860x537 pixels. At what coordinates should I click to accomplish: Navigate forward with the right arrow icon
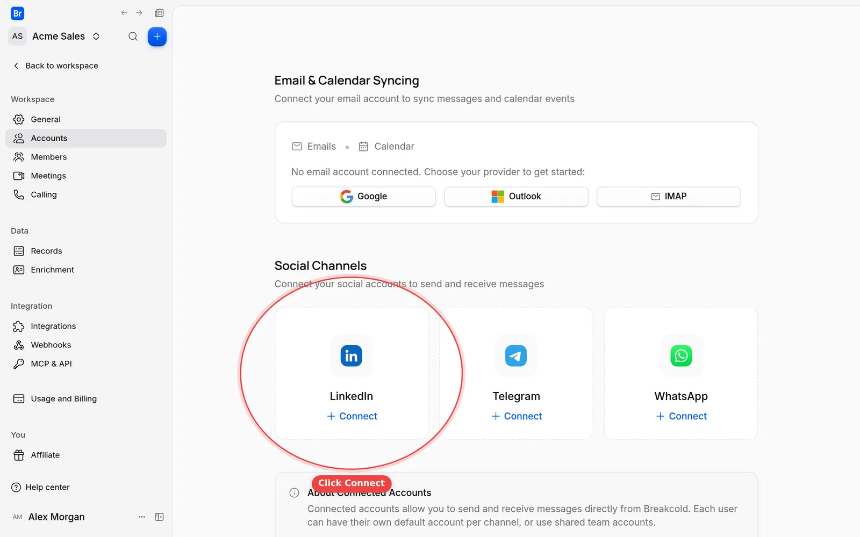[x=139, y=13]
